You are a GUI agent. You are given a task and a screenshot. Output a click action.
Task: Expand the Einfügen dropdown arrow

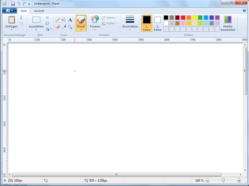[x=11, y=30]
